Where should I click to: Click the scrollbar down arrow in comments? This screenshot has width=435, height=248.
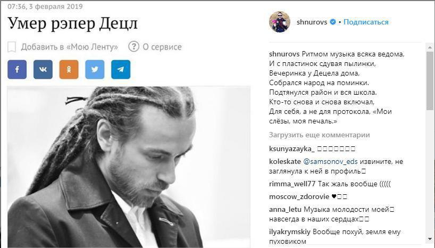pyautogui.click(x=430, y=238)
